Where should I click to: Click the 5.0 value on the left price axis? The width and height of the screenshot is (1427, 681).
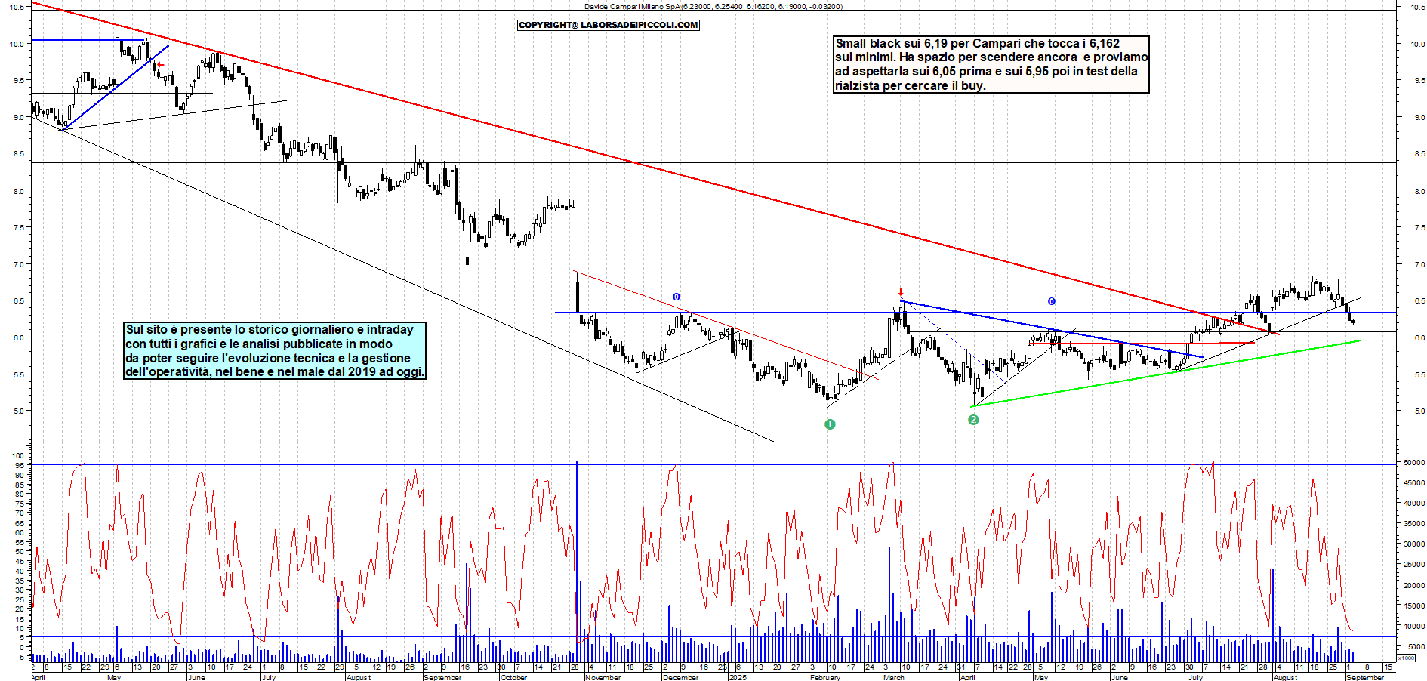[x=18, y=411]
